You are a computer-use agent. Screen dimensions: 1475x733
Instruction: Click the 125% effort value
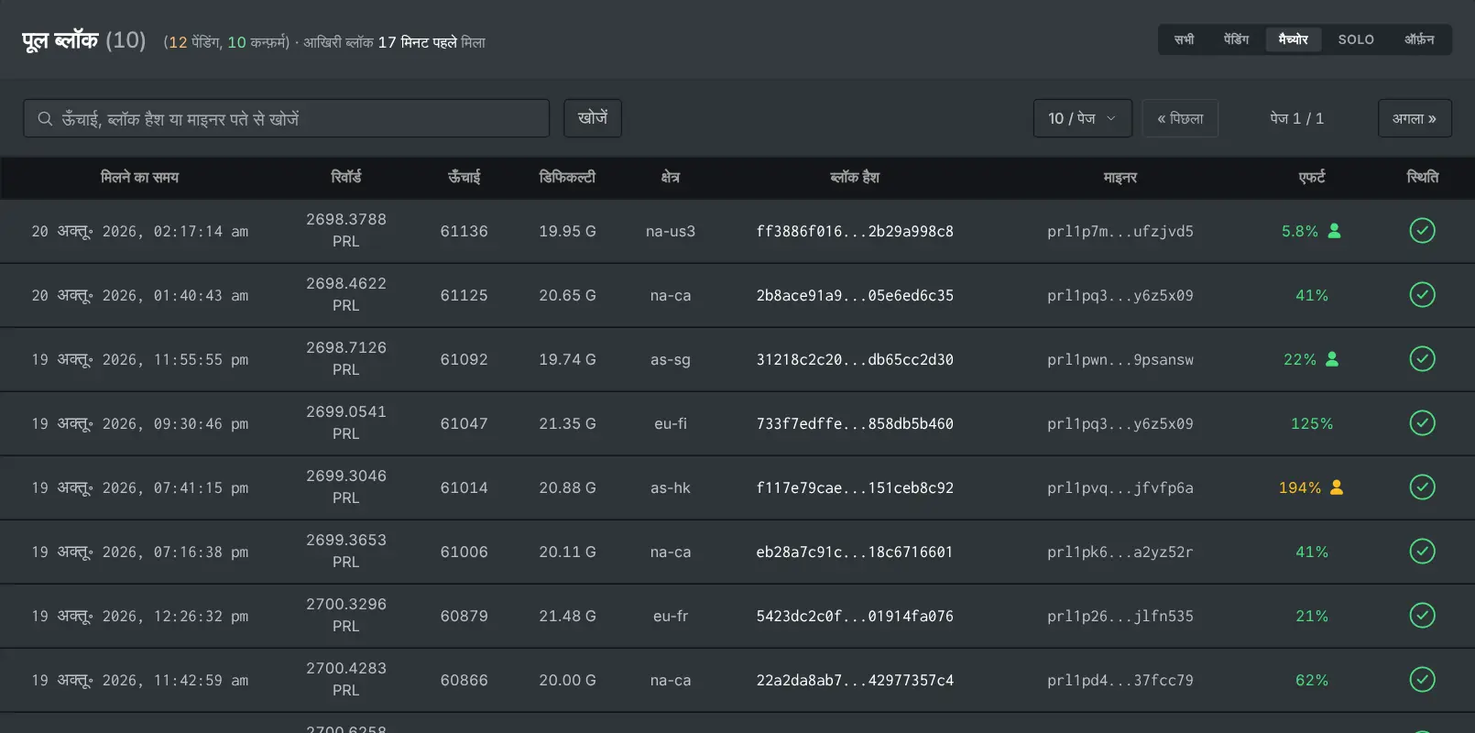(x=1312, y=423)
